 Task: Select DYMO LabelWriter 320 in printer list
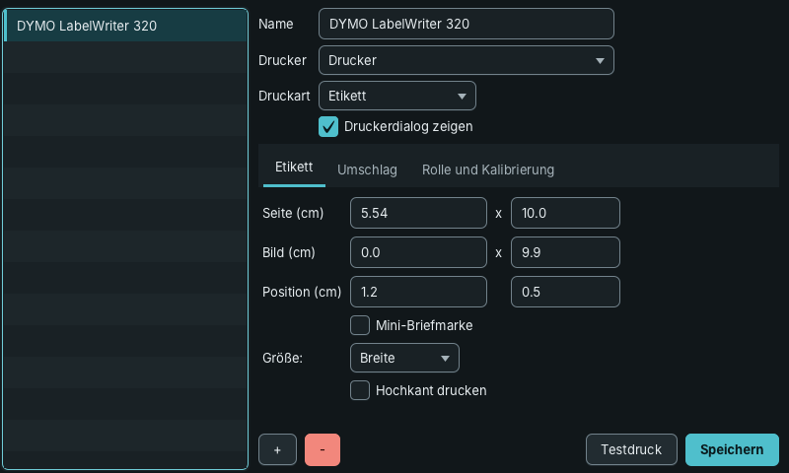[125, 26]
